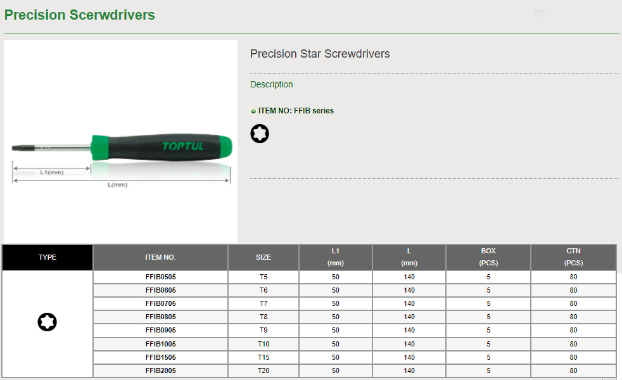
Task: Click size cell T9
Action: click(x=263, y=330)
